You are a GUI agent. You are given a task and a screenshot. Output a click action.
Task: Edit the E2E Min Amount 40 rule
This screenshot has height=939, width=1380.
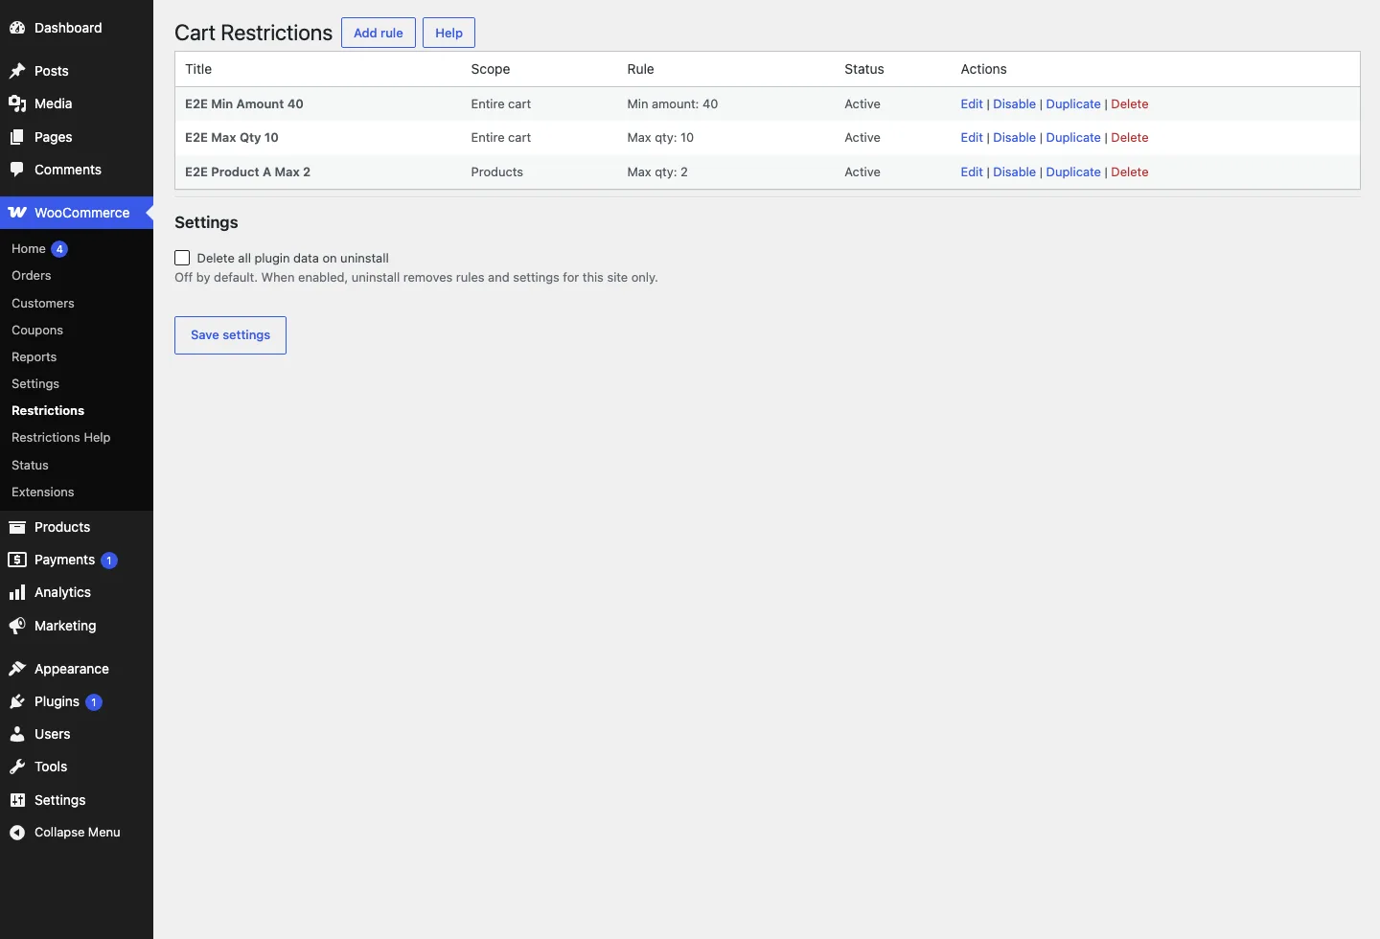point(972,103)
